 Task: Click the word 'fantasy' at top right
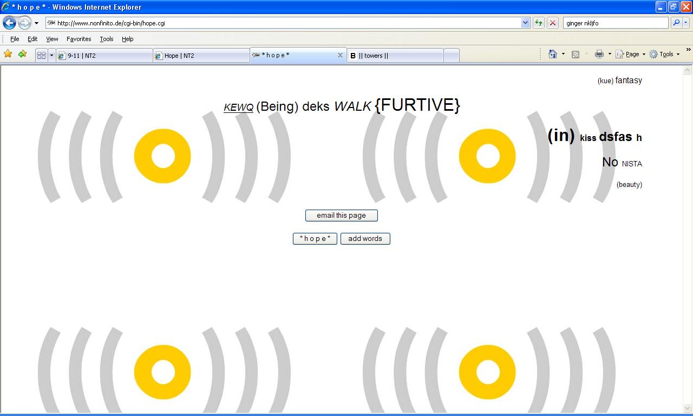click(629, 80)
